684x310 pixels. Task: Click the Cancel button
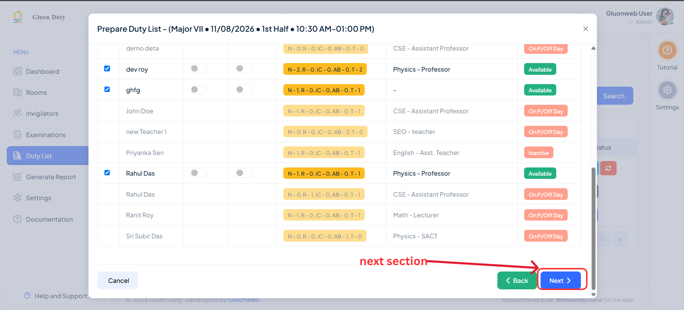pyautogui.click(x=118, y=281)
